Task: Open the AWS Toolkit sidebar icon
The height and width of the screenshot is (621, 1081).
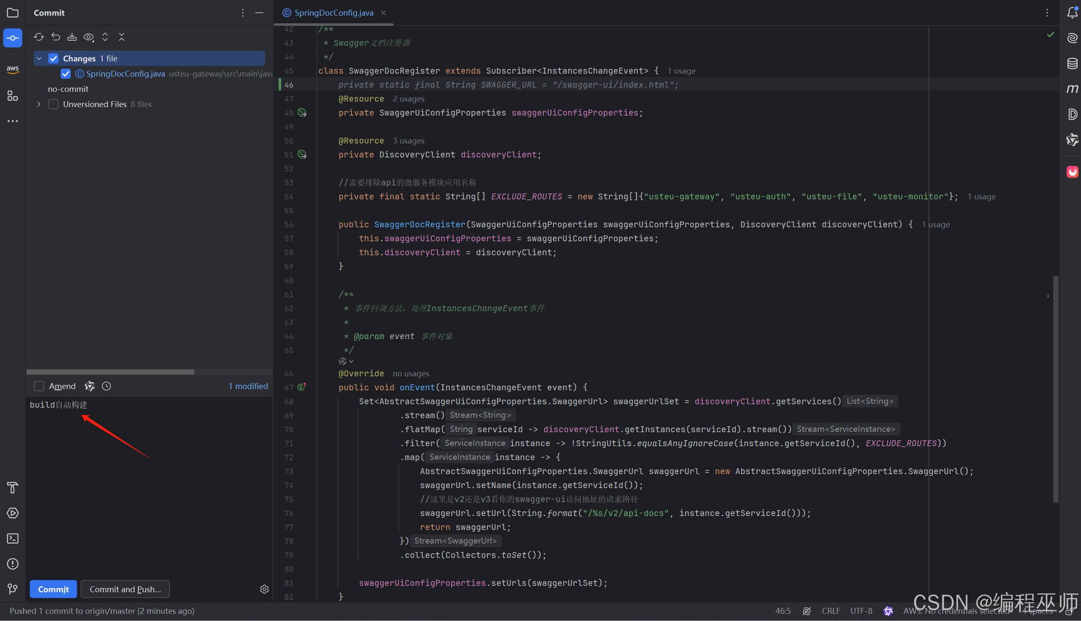Action: pos(13,69)
